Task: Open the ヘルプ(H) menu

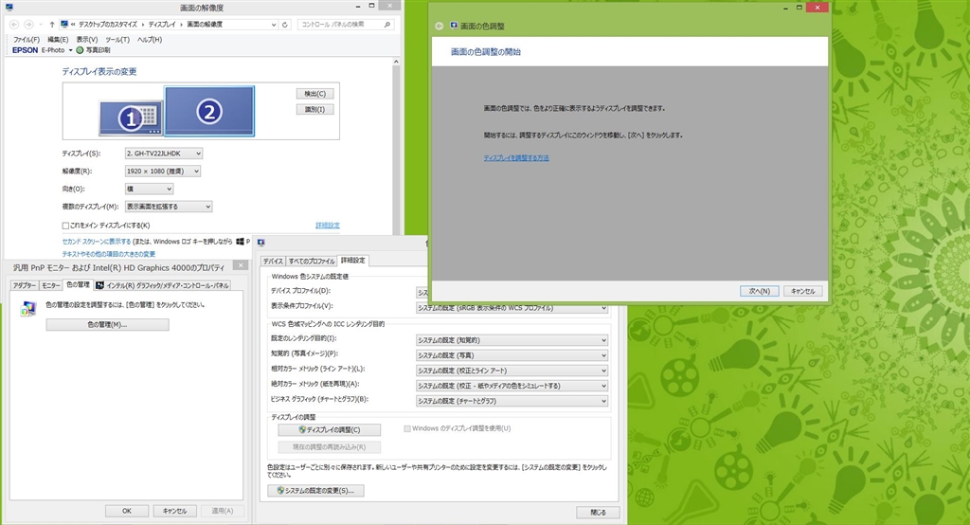Action: 150,39
